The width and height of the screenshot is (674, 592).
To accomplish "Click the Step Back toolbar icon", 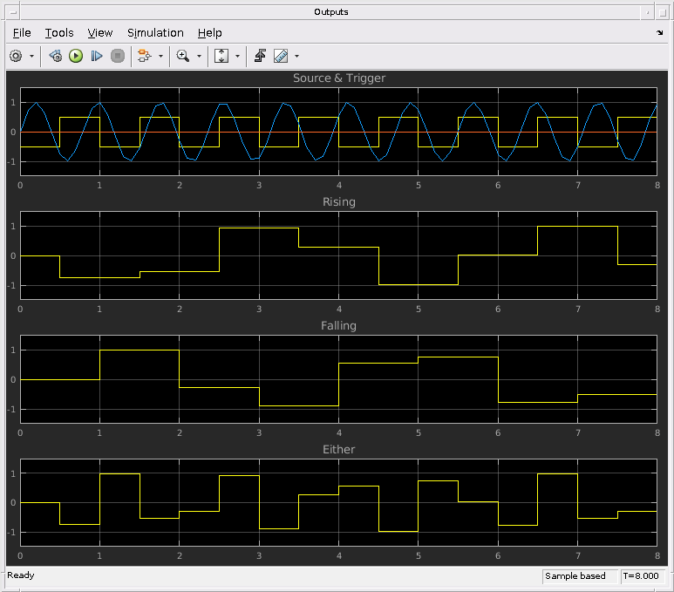I will click(x=55, y=56).
